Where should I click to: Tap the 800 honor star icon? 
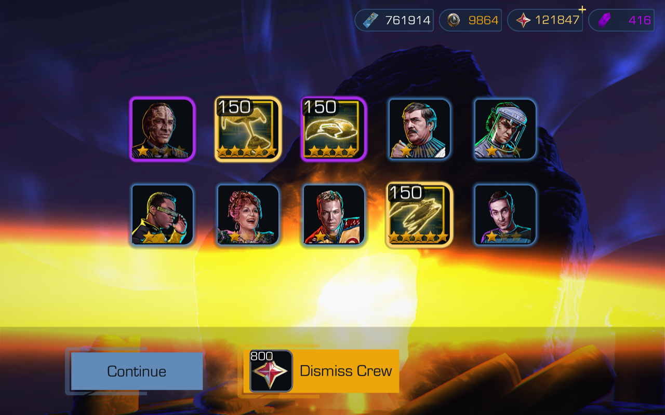[271, 371]
